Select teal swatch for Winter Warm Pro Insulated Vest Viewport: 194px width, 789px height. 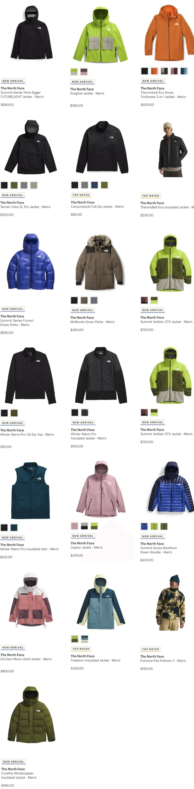(x=14, y=527)
